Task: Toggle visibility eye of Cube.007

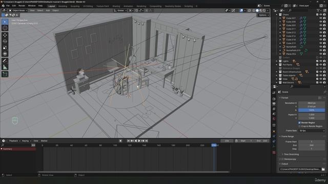Action: 321,18
